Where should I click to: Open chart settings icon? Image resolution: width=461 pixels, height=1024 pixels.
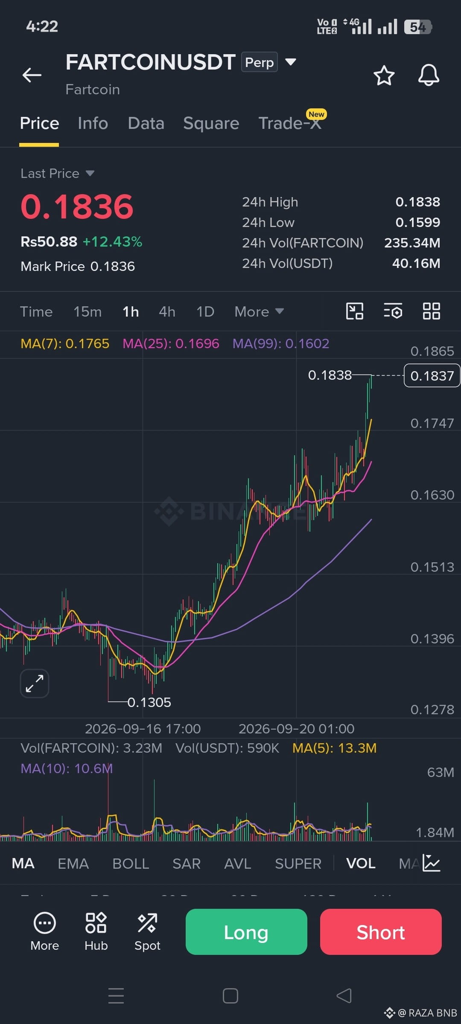pos(393,311)
